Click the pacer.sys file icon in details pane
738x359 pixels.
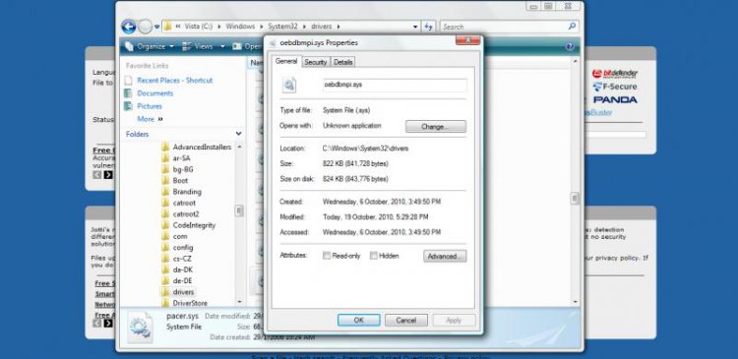click(141, 327)
